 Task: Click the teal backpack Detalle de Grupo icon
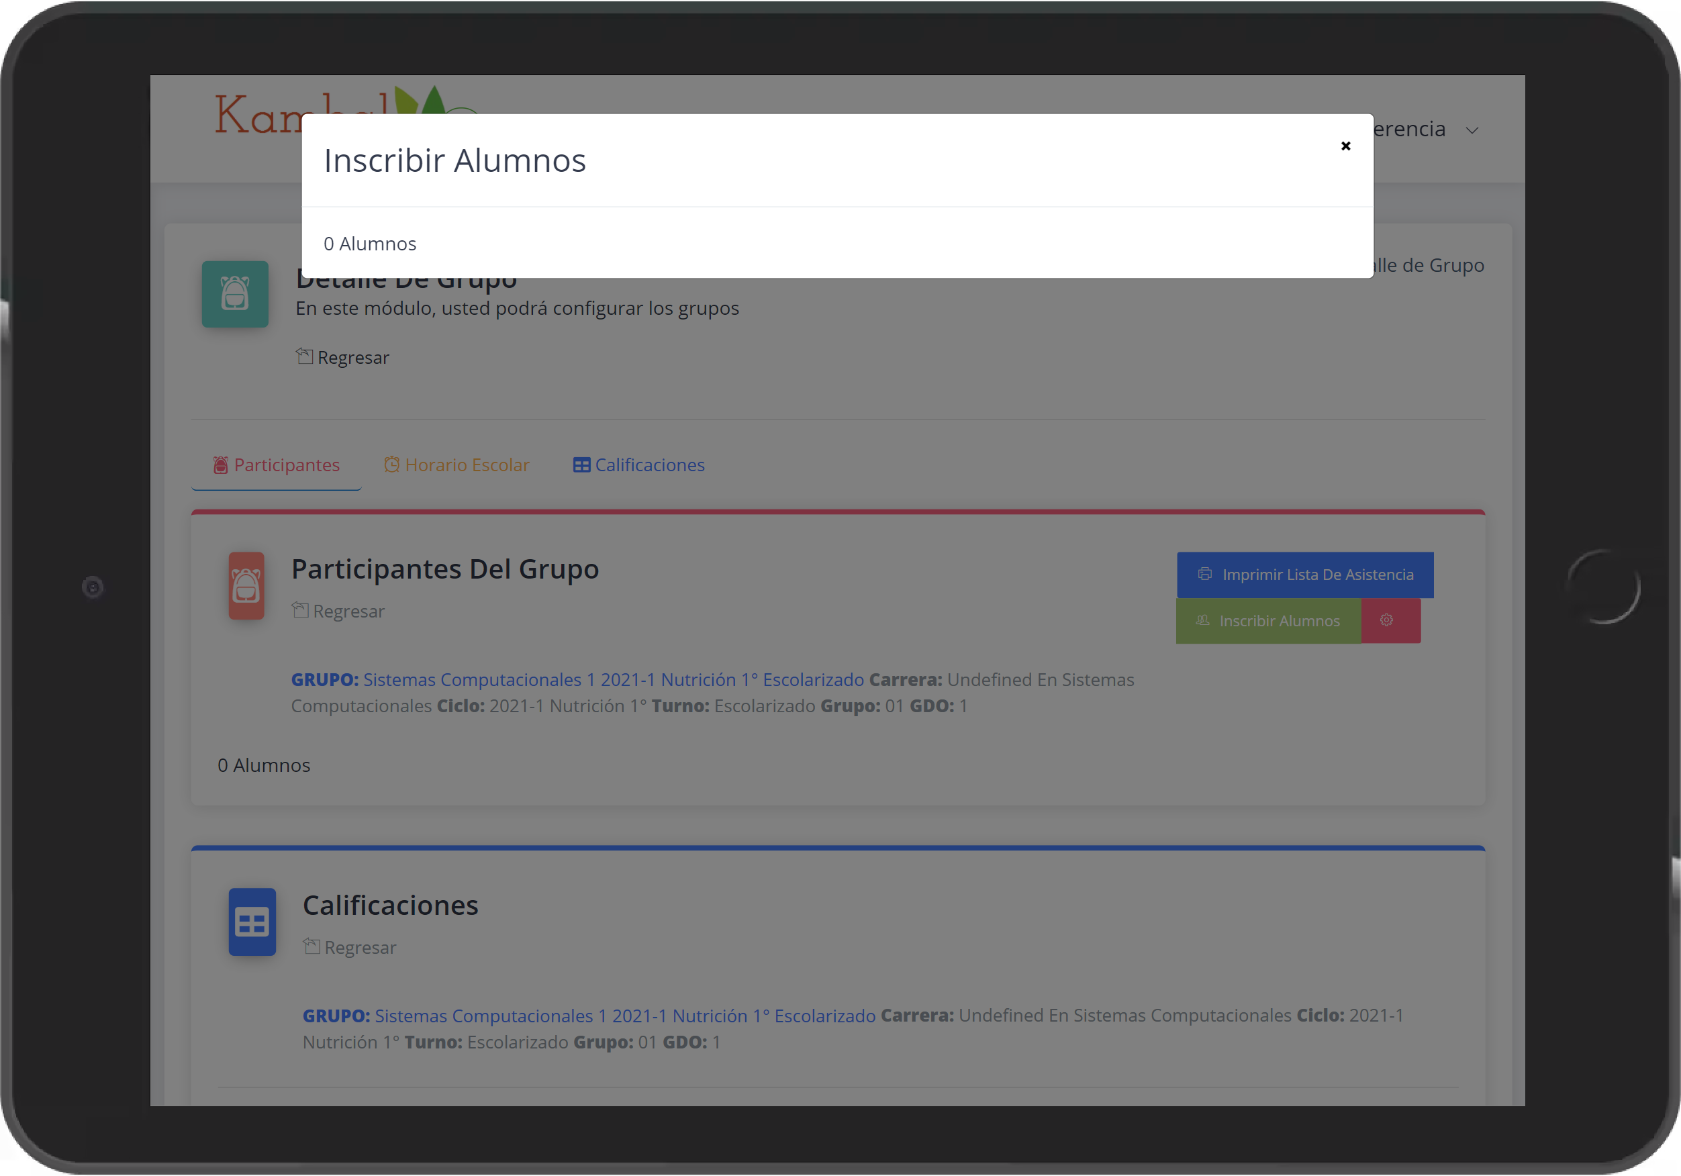(x=235, y=295)
